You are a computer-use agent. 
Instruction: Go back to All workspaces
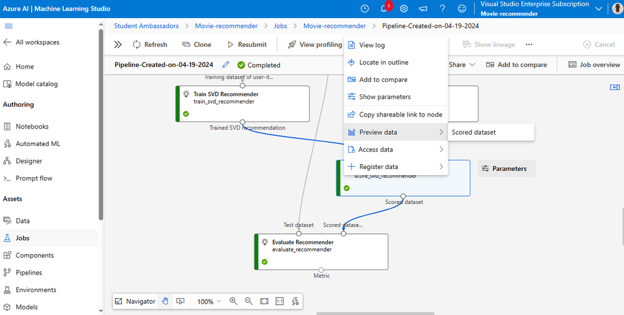(x=31, y=42)
